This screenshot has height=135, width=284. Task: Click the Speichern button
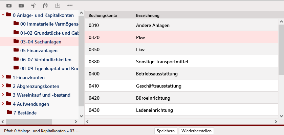(166, 131)
